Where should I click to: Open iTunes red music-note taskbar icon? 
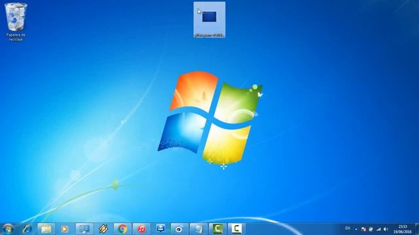coord(141,229)
